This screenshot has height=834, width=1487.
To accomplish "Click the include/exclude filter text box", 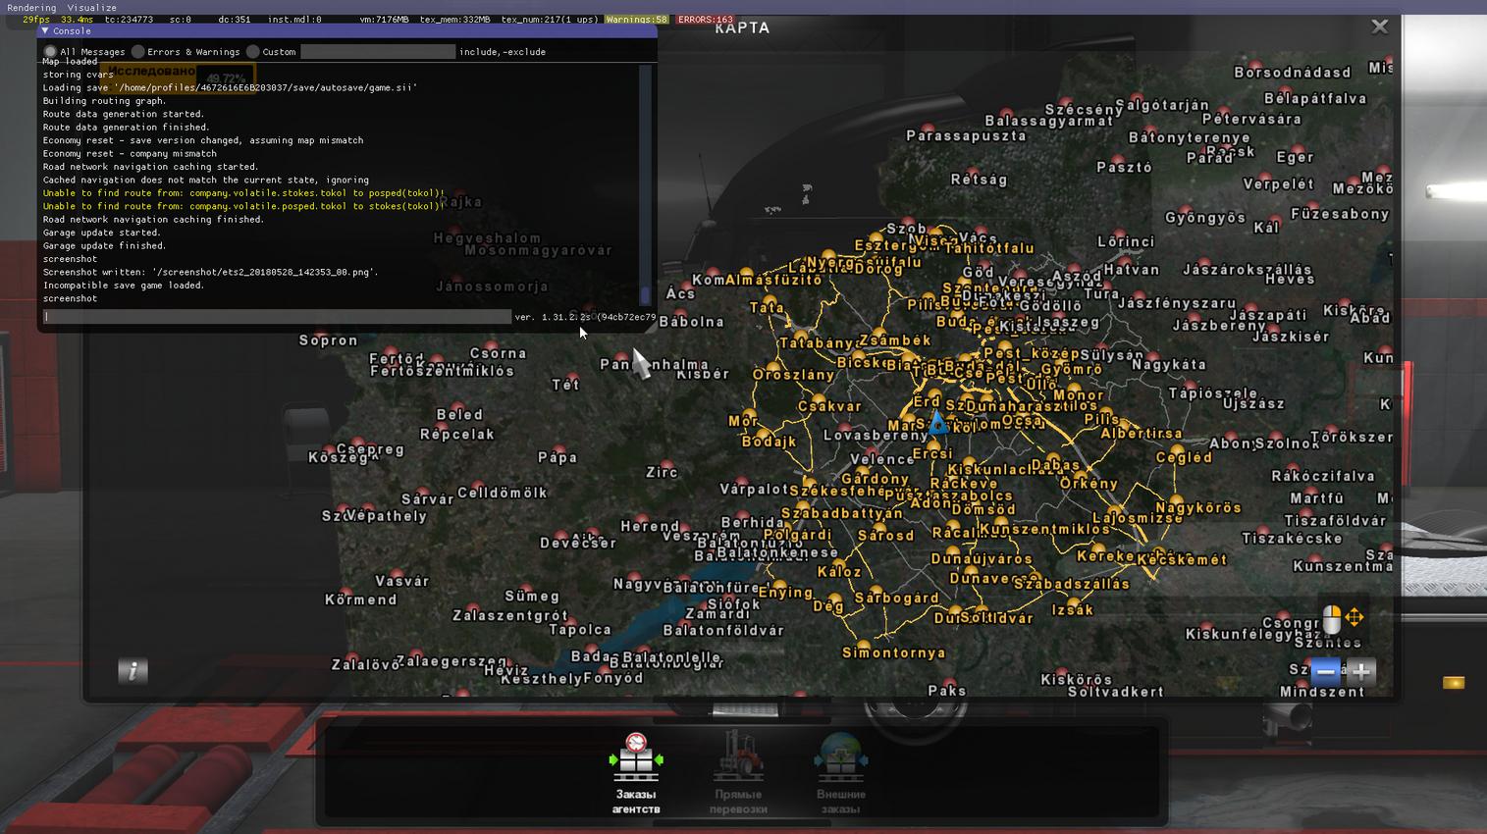I will pyautogui.click(x=378, y=52).
